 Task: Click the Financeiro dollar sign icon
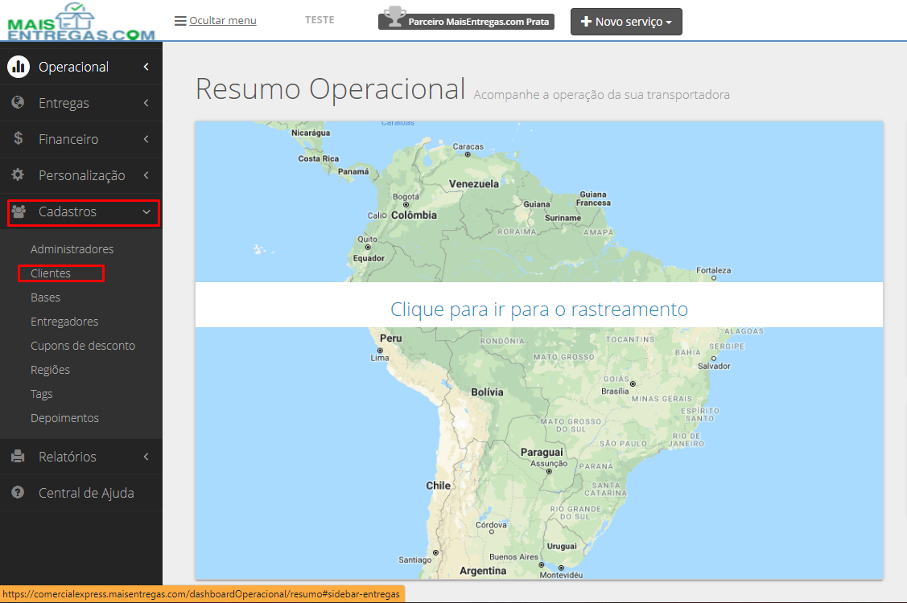point(19,138)
